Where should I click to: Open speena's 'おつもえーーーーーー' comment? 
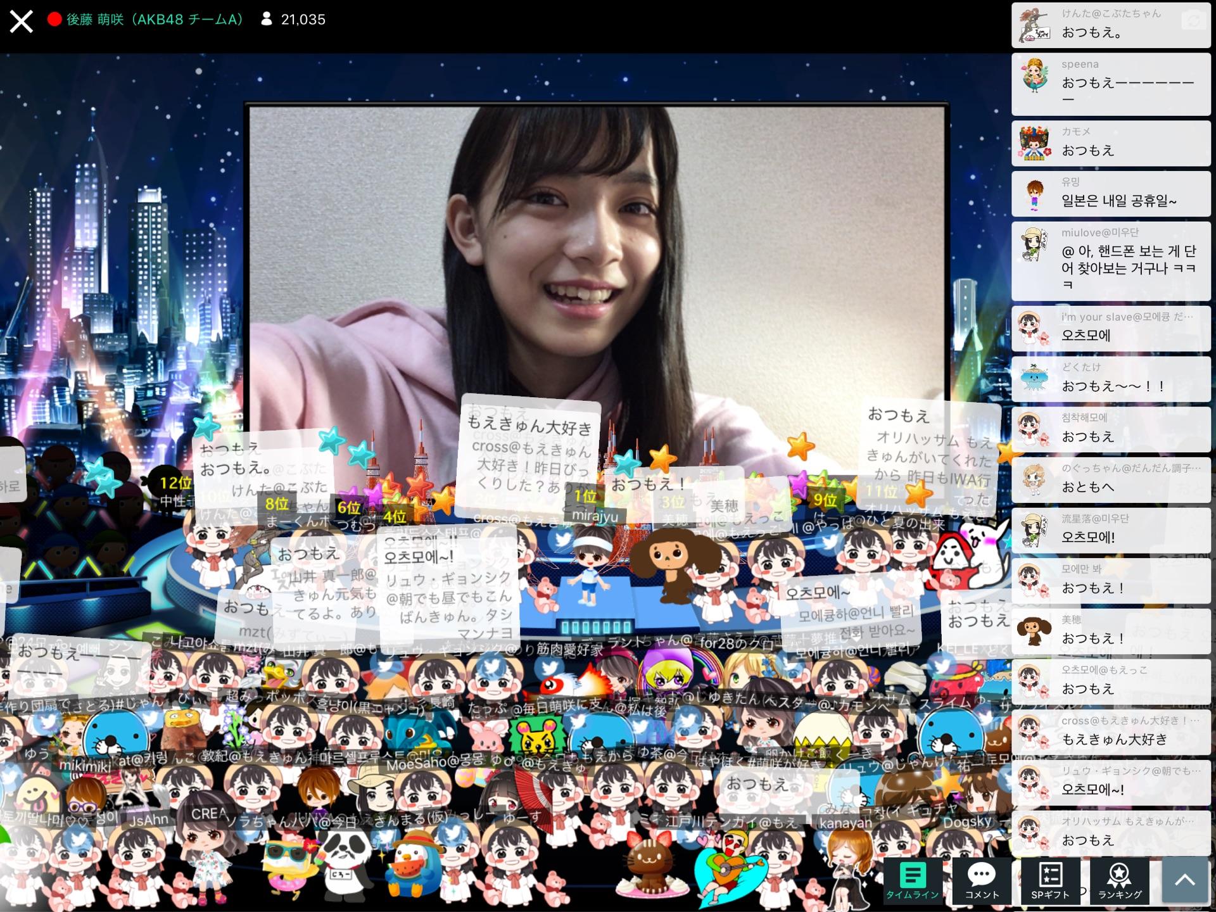click(1111, 84)
